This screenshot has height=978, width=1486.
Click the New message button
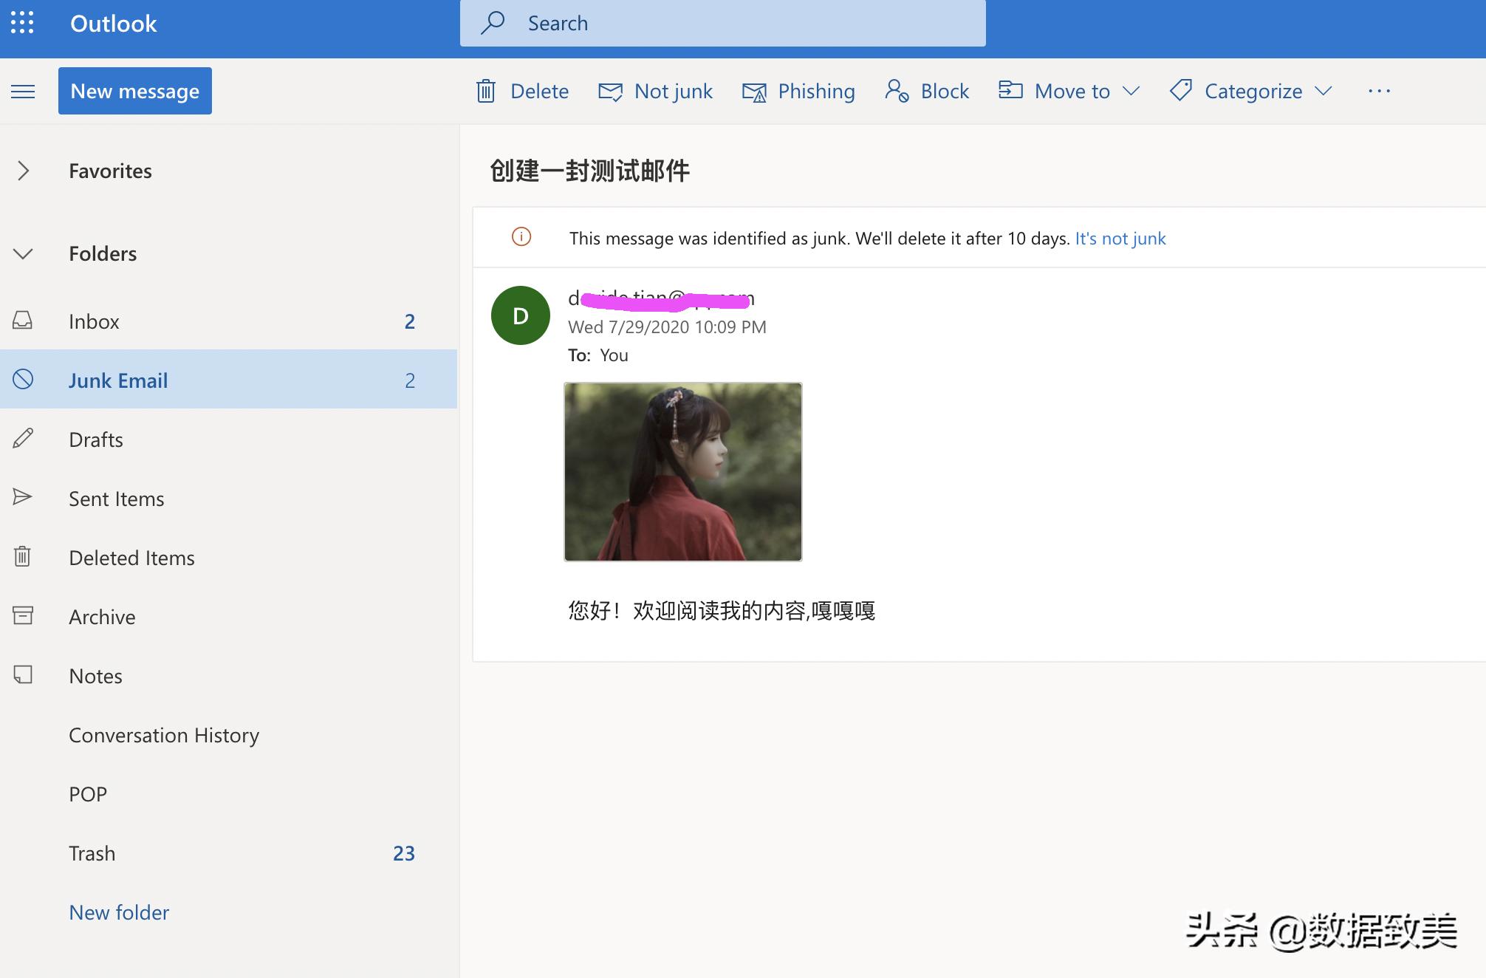tap(134, 90)
